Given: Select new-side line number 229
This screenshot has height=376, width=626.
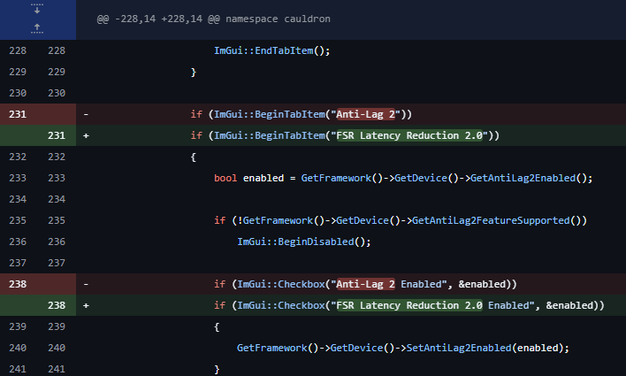Looking at the screenshot, I should (x=57, y=72).
